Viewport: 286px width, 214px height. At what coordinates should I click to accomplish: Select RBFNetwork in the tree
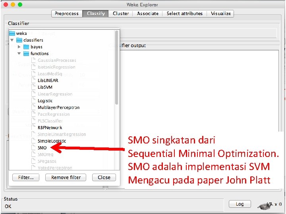pyautogui.click(x=50, y=128)
